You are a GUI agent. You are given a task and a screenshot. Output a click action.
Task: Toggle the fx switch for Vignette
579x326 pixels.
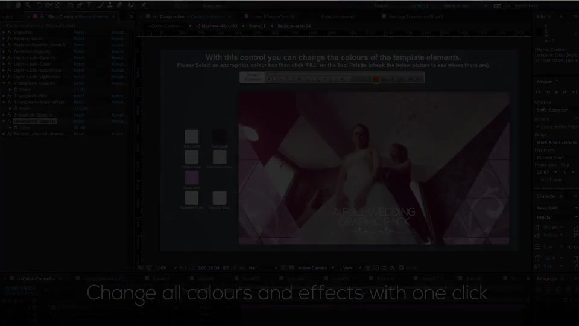10,33
